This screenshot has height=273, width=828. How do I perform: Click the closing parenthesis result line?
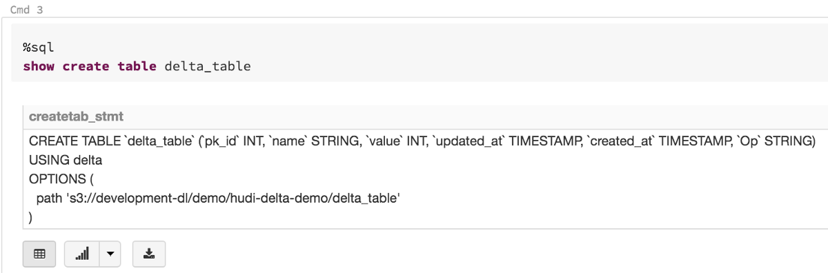31,217
